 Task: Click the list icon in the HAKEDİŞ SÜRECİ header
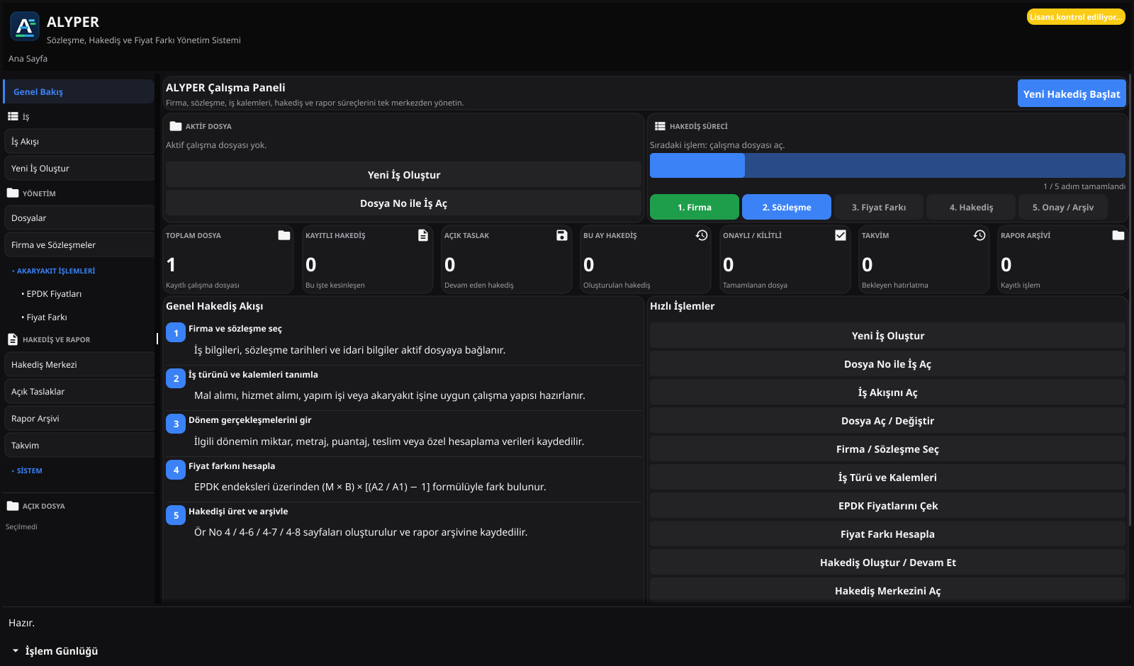point(660,126)
